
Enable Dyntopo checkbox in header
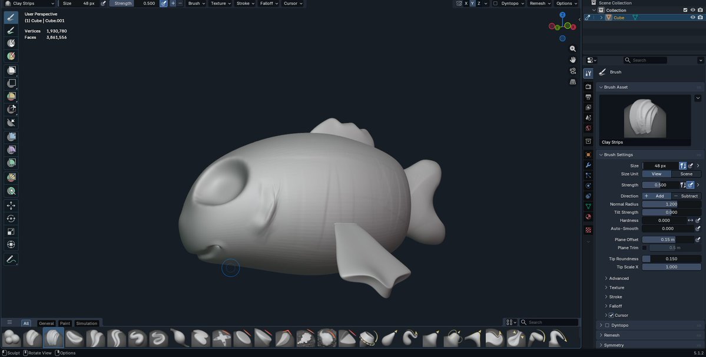click(495, 3)
